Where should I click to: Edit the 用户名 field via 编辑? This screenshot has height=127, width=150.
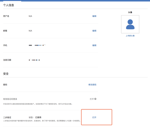(x=94, y=16)
